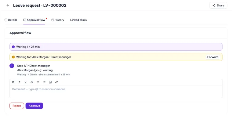The height and width of the screenshot is (116, 232).
Task: Click 'Alex Morgan (you): waiting' text
Action: 35,70
